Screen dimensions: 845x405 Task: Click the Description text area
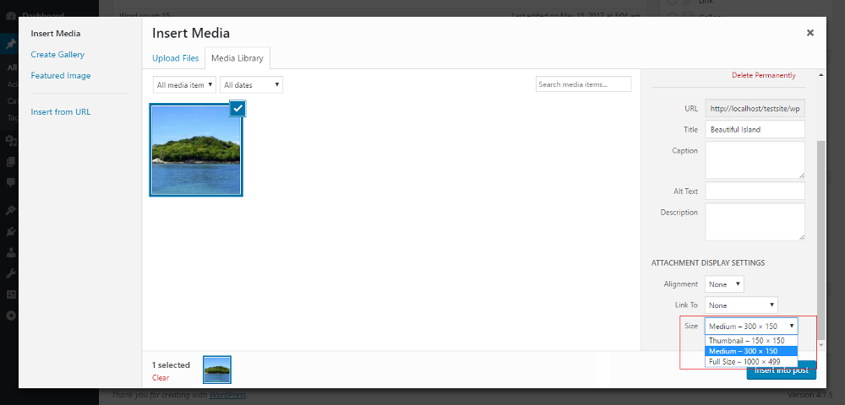point(755,222)
